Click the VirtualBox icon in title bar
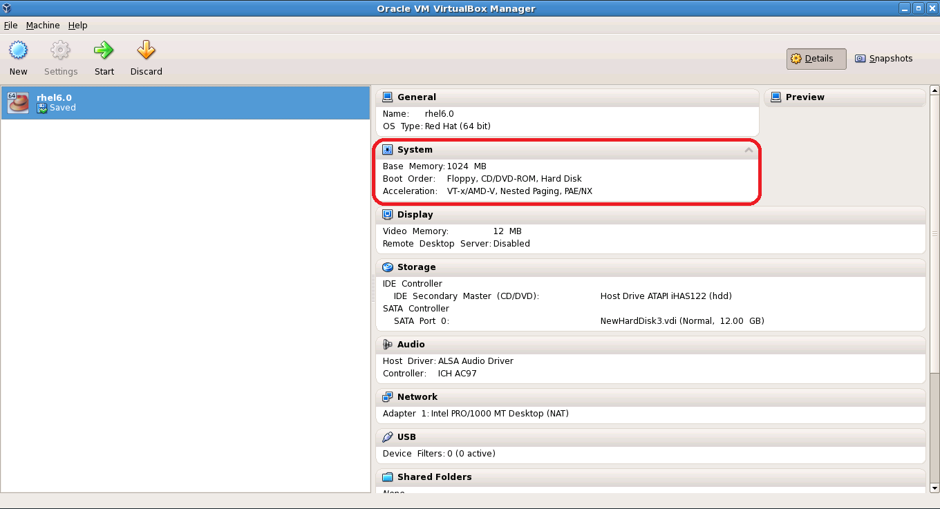Image resolution: width=940 pixels, height=509 pixels. coord(7,8)
